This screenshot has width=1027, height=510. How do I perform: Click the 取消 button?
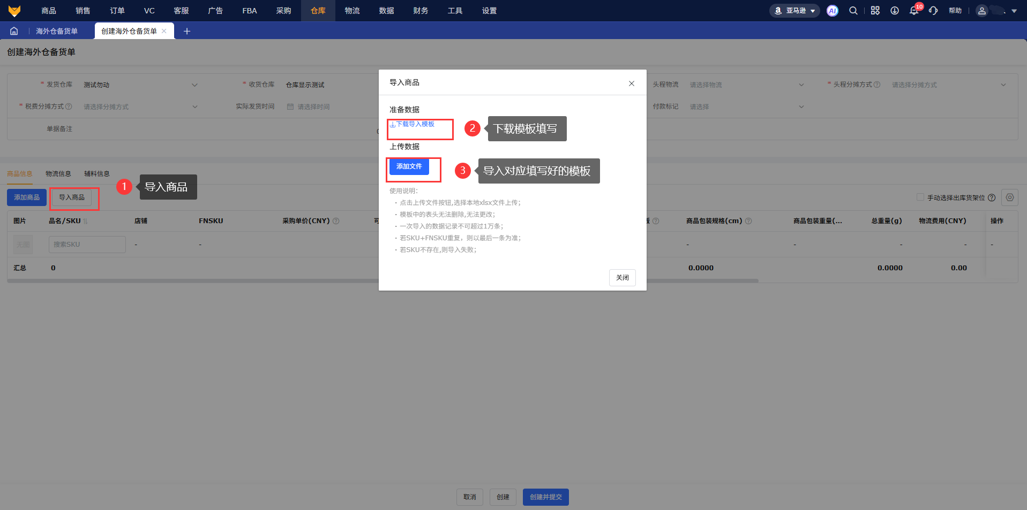pyautogui.click(x=470, y=497)
